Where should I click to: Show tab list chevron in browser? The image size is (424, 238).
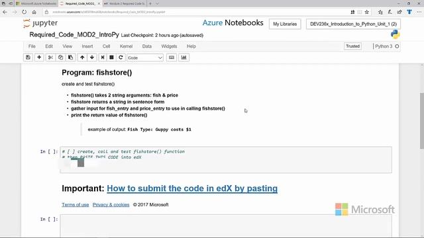(x=158, y=3)
